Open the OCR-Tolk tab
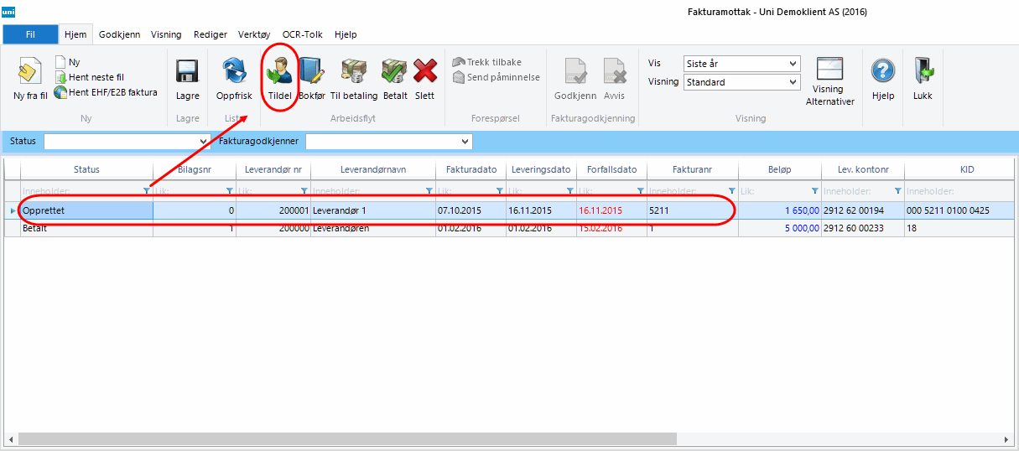 pos(302,34)
